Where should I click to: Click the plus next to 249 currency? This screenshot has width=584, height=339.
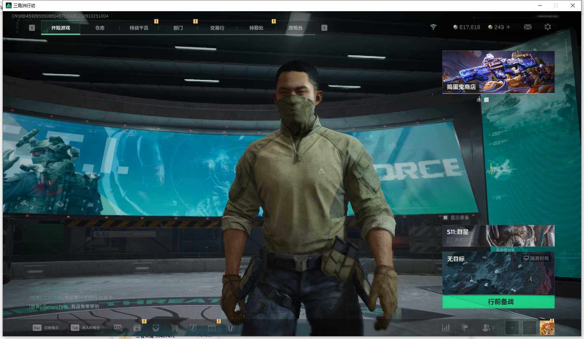click(508, 27)
